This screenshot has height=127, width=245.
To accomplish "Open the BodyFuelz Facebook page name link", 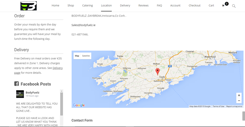I will (32, 93).
